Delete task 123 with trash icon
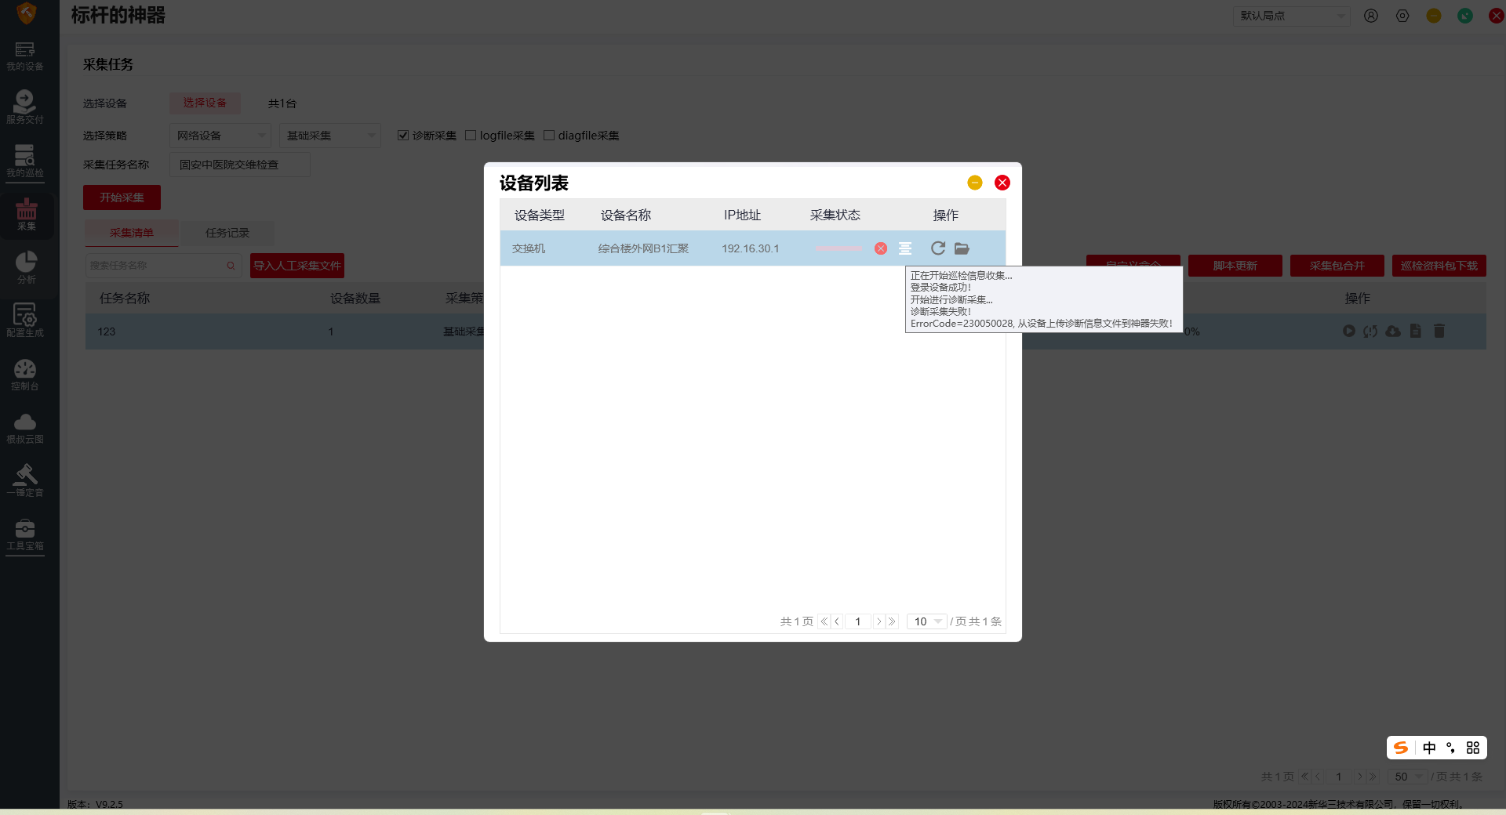The height and width of the screenshot is (815, 1506). point(1439,331)
